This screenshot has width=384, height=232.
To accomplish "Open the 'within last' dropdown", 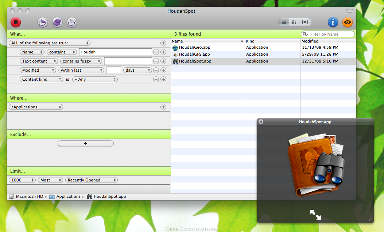I will coord(81,70).
